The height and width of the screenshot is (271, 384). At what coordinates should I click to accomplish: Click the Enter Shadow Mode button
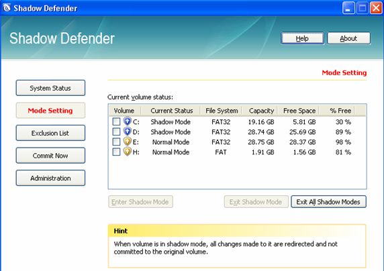(140, 202)
